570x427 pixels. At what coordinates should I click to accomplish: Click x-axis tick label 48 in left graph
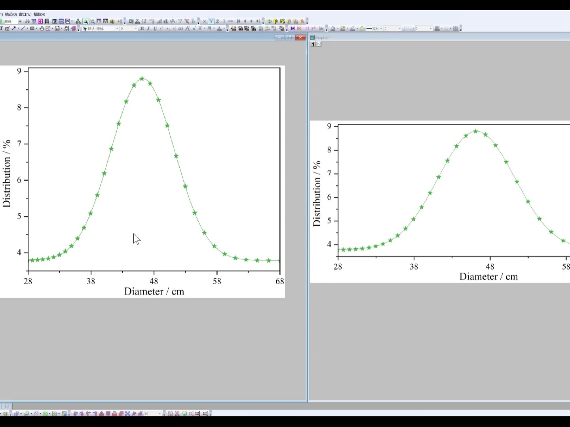154,281
